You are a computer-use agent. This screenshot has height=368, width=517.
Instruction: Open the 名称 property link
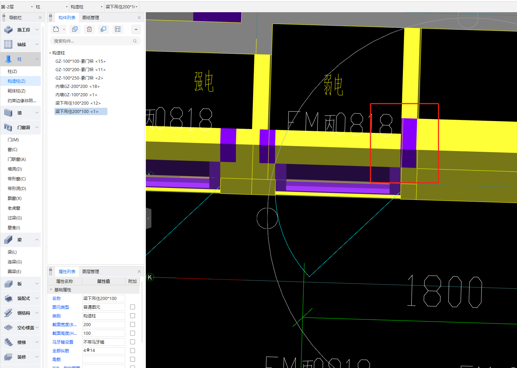[x=57, y=298]
